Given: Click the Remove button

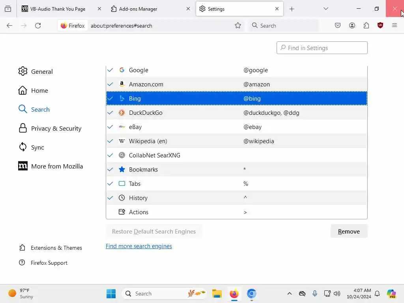Looking at the screenshot, I should (x=349, y=231).
